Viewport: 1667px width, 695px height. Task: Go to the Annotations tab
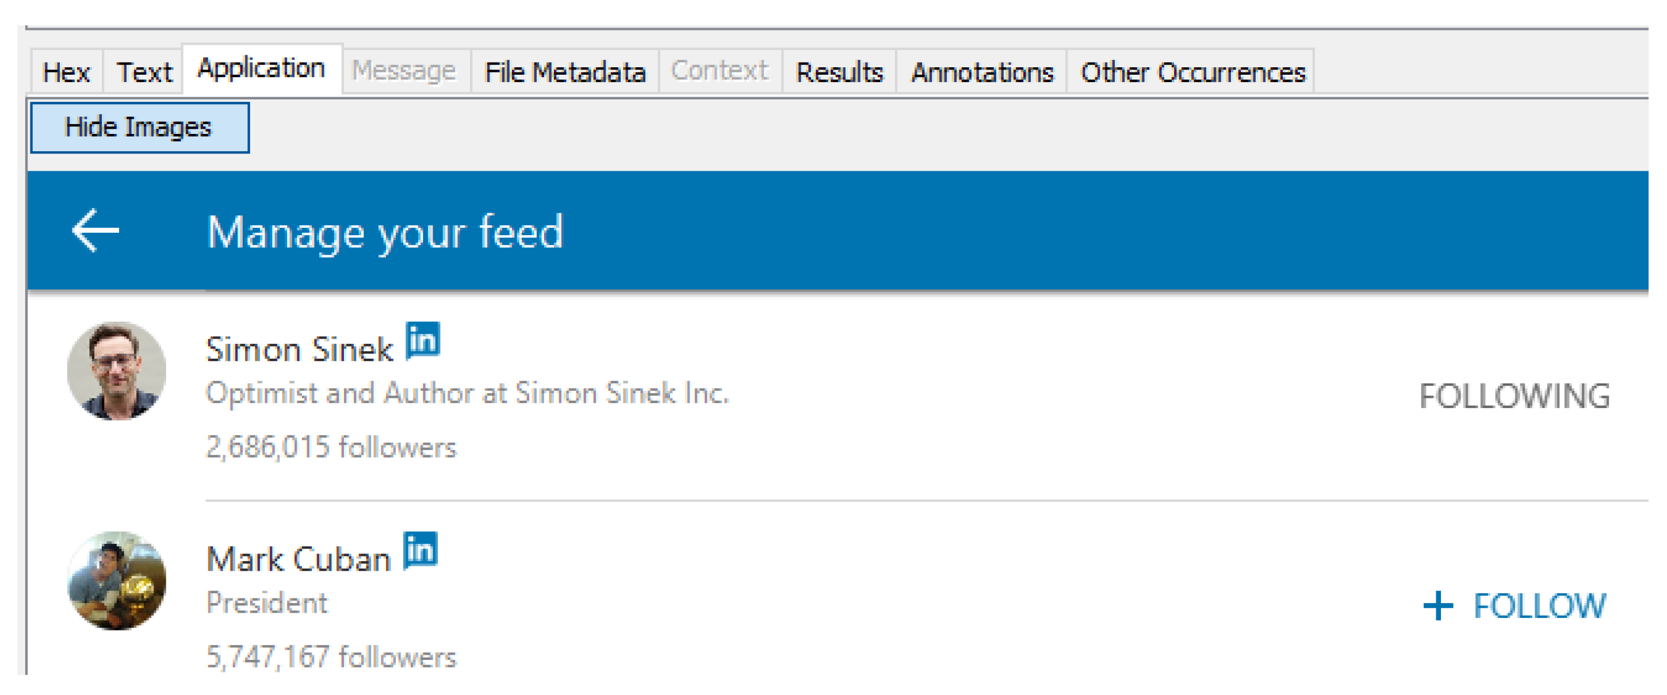point(982,72)
